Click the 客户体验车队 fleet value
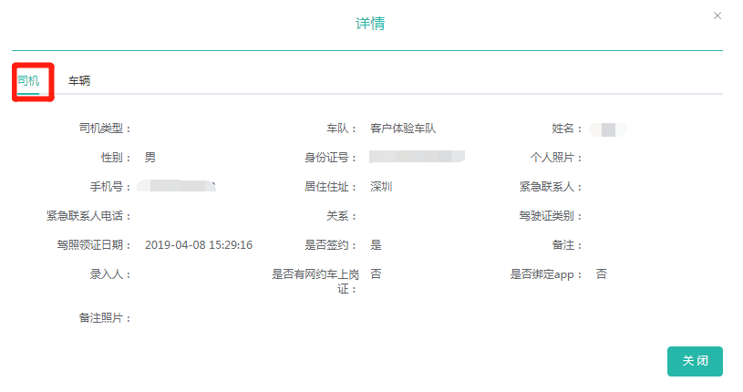 [x=409, y=129]
